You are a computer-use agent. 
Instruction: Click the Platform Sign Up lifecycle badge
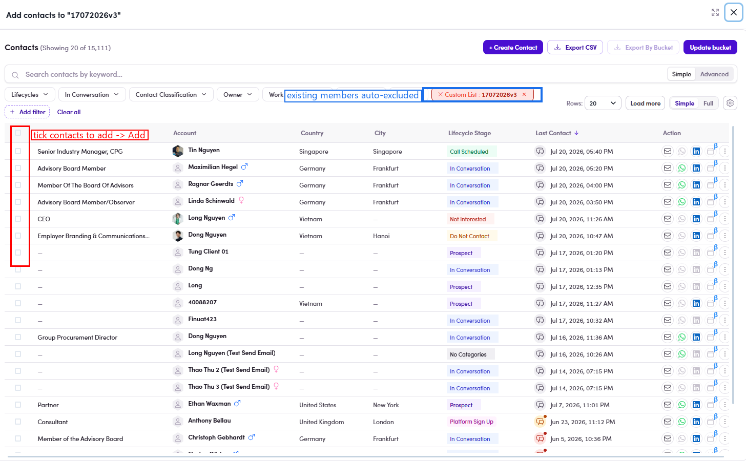pos(471,422)
